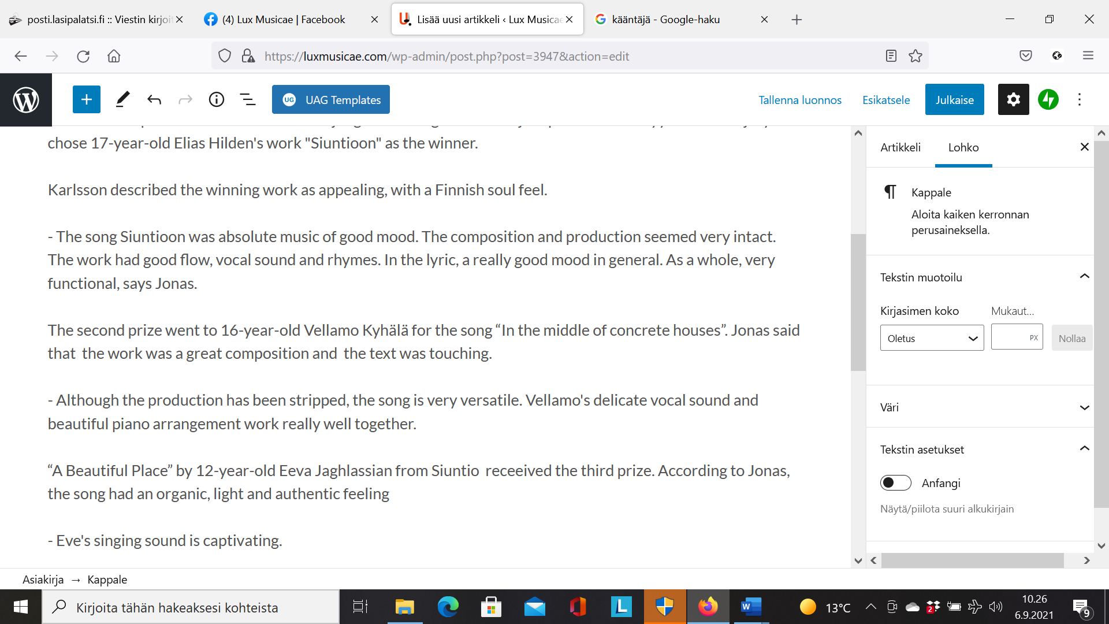Click the block inserter plus icon
This screenshot has width=1109, height=624.
click(87, 99)
